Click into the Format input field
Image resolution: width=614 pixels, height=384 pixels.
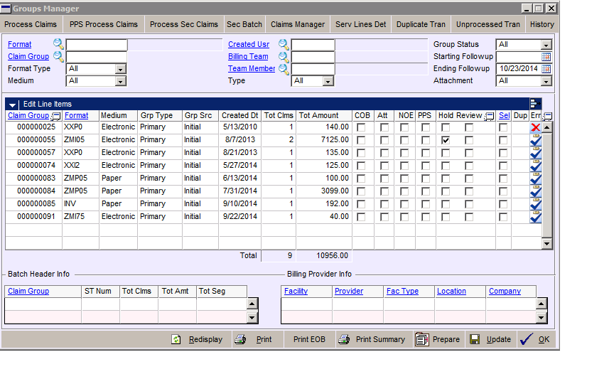(97, 45)
